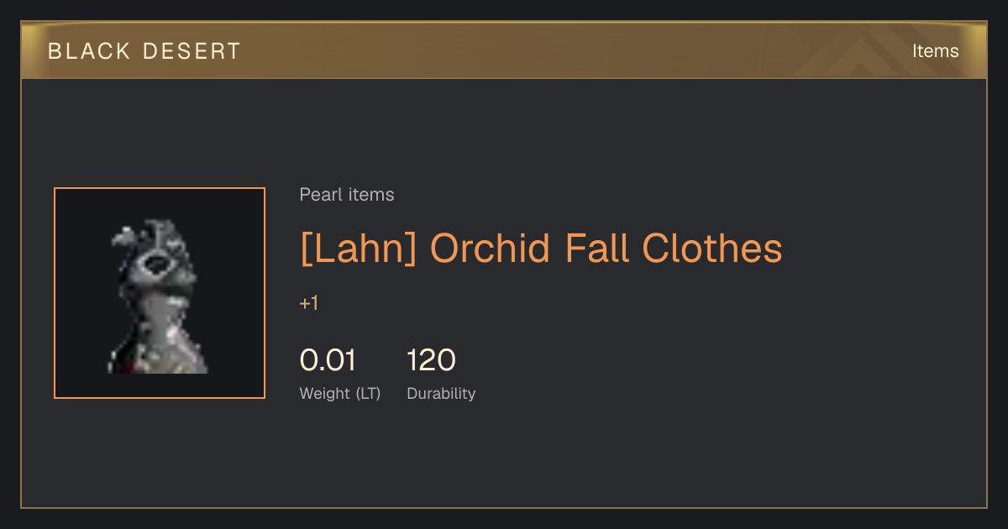Click the Durability label

[x=441, y=394]
